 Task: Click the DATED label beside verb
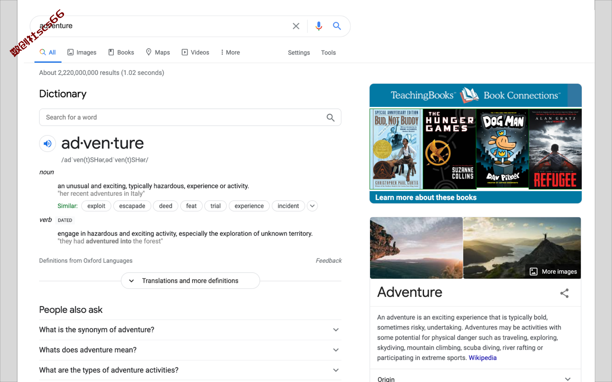[65, 220]
